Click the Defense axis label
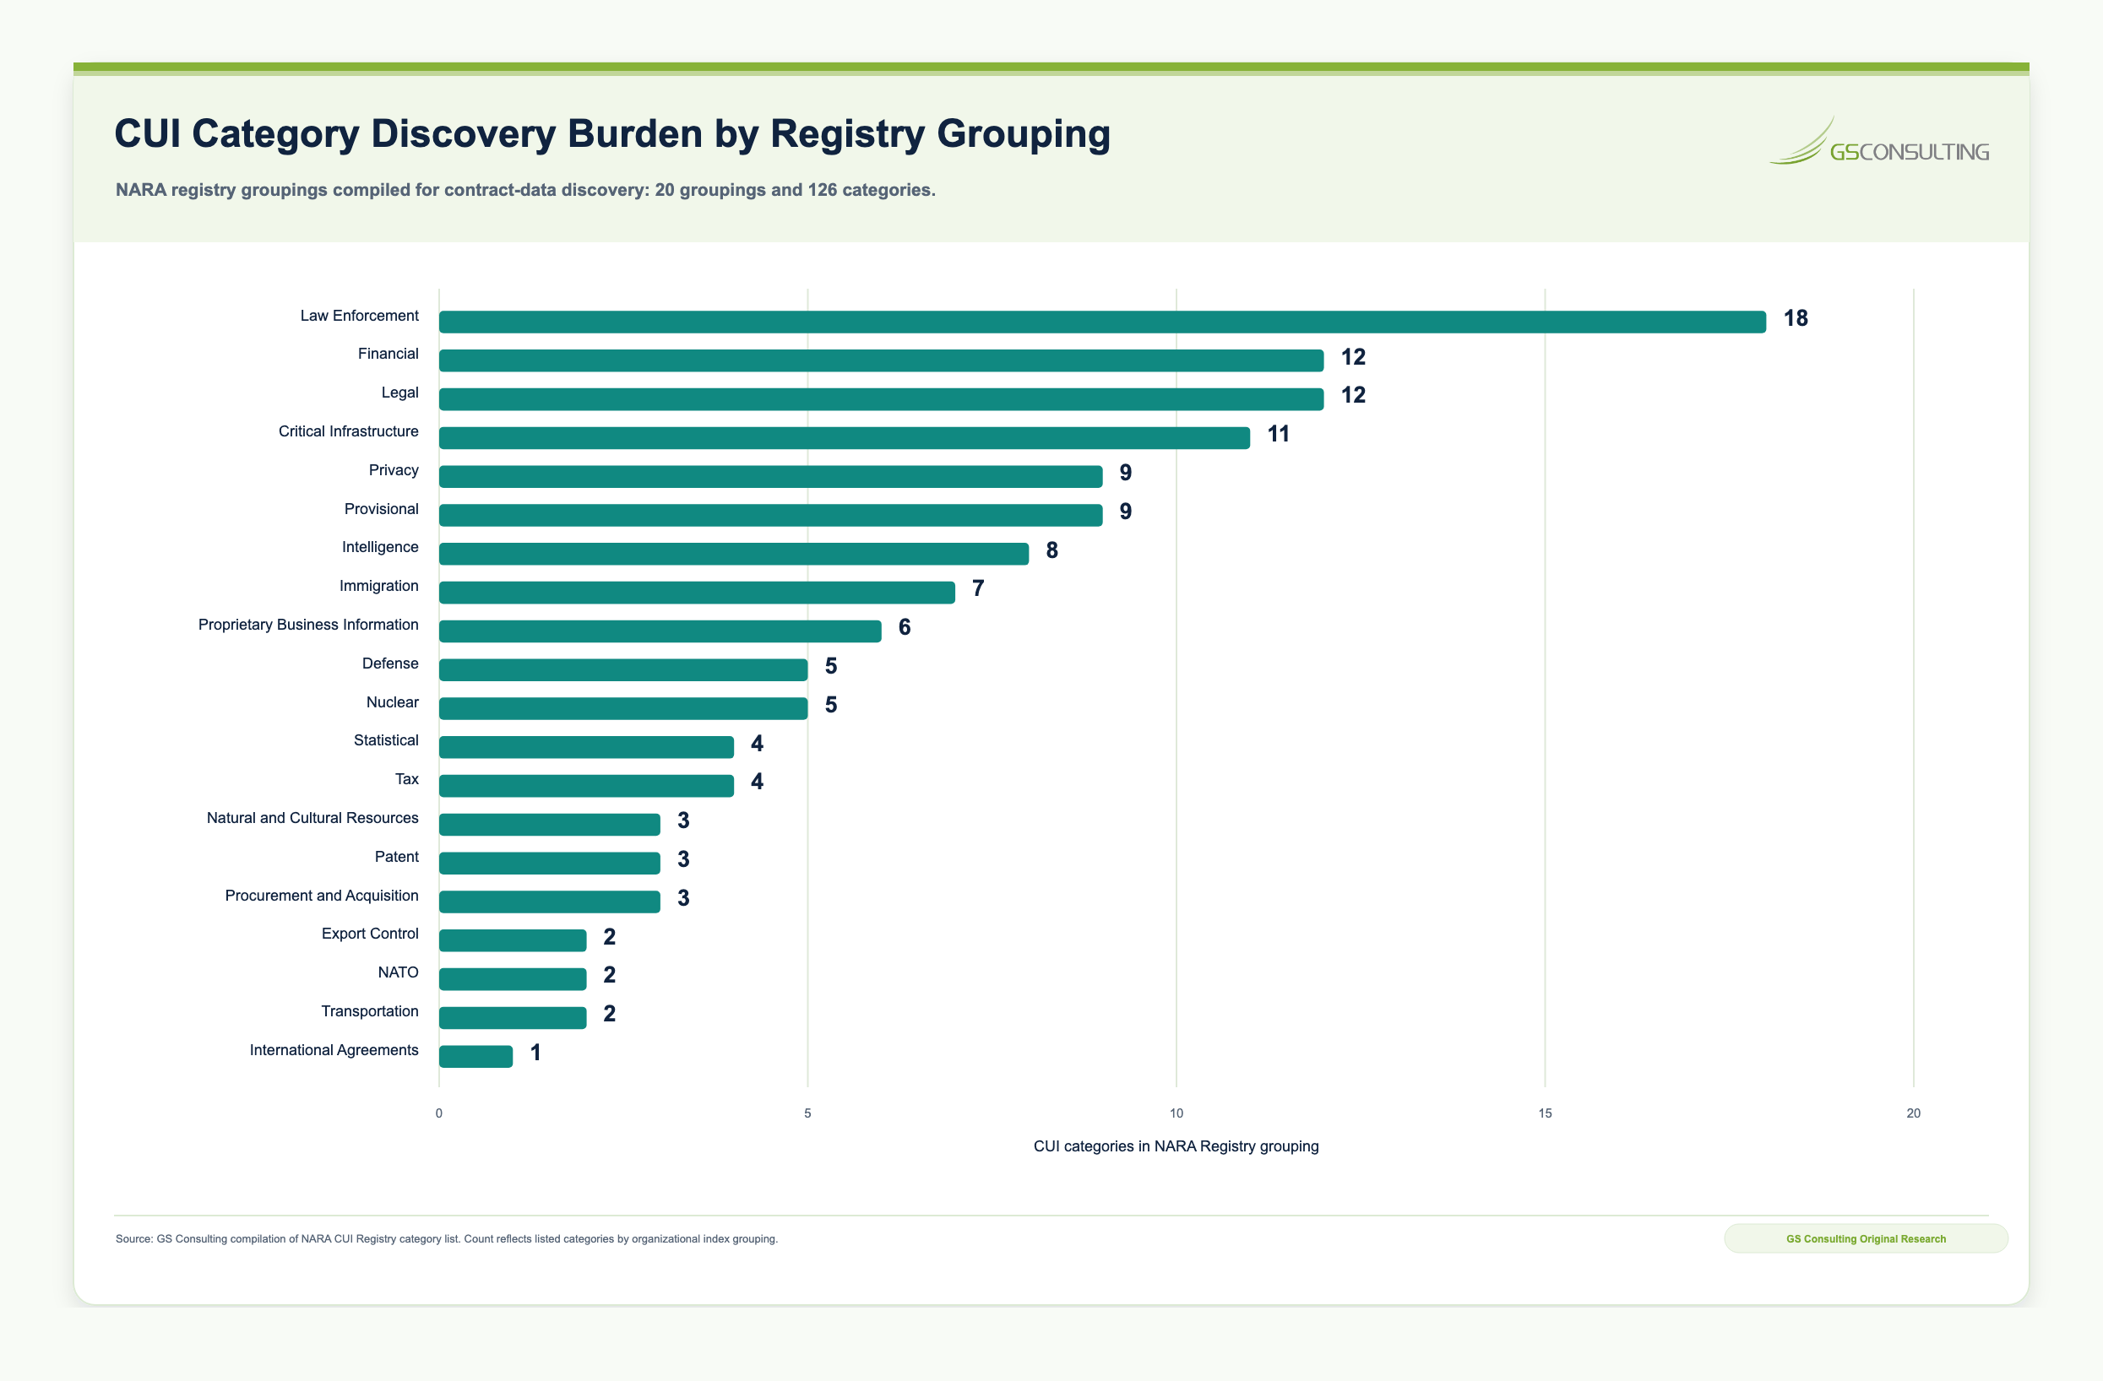 tap(389, 664)
